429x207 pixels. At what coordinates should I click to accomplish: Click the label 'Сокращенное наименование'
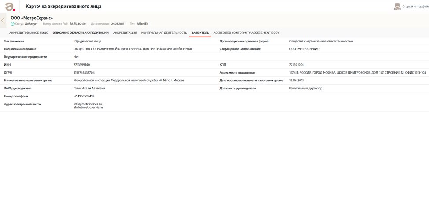pyautogui.click(x=240, y=49)
